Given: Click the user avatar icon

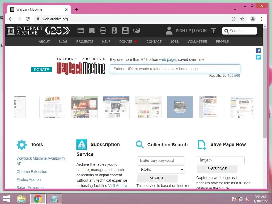Looking at the screenshot, I should [x=169, y=31].
